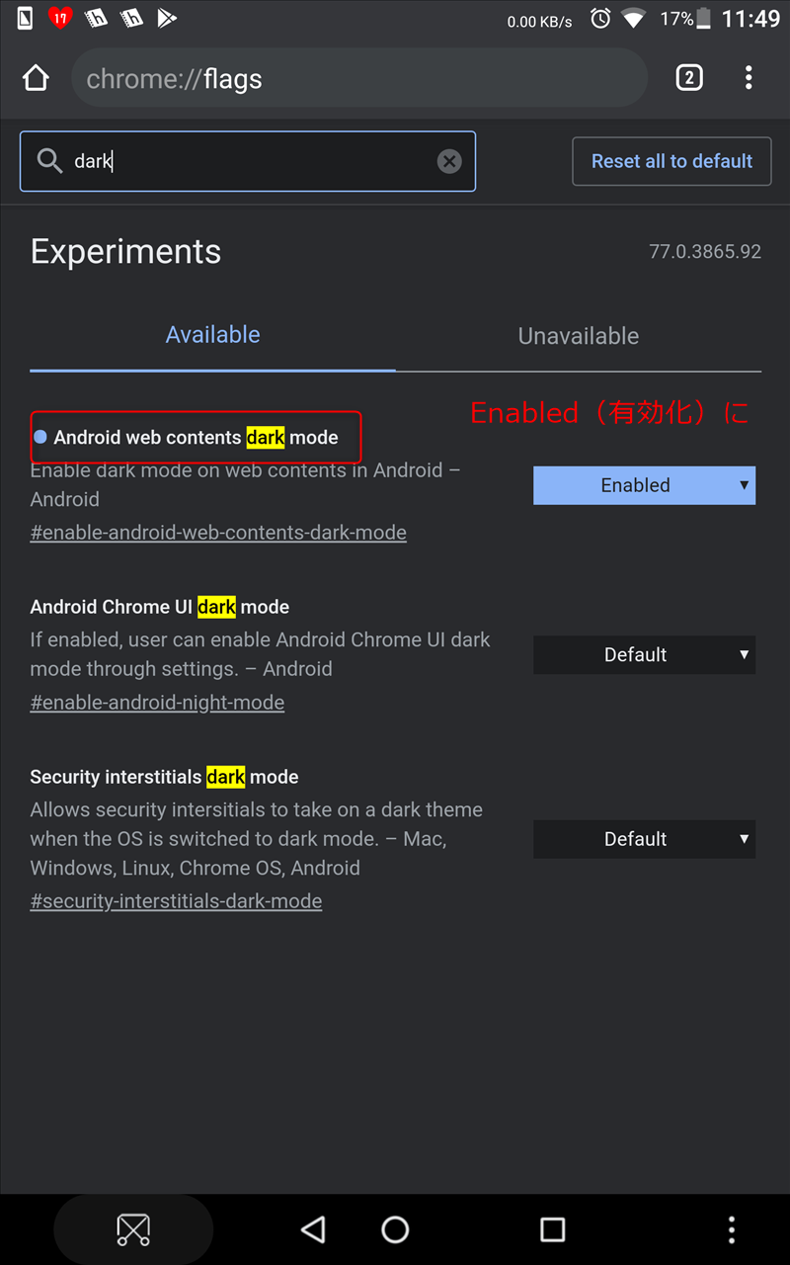The width and height of the screenshot is (790, 1265).
Task: Tap the Chrome home icon
Action: pyautogui.click(x=36, y=78)
